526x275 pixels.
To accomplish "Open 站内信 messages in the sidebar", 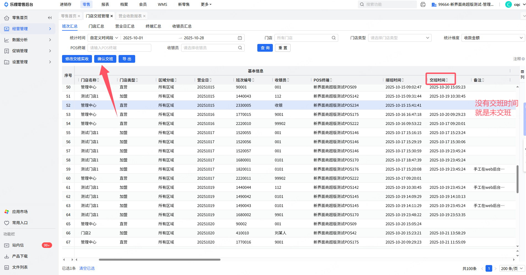I will (18, 245).
